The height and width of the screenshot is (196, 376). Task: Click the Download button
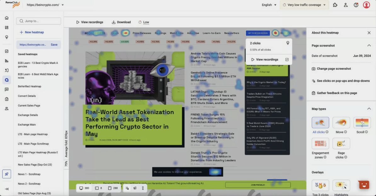[x=121, y=22]
